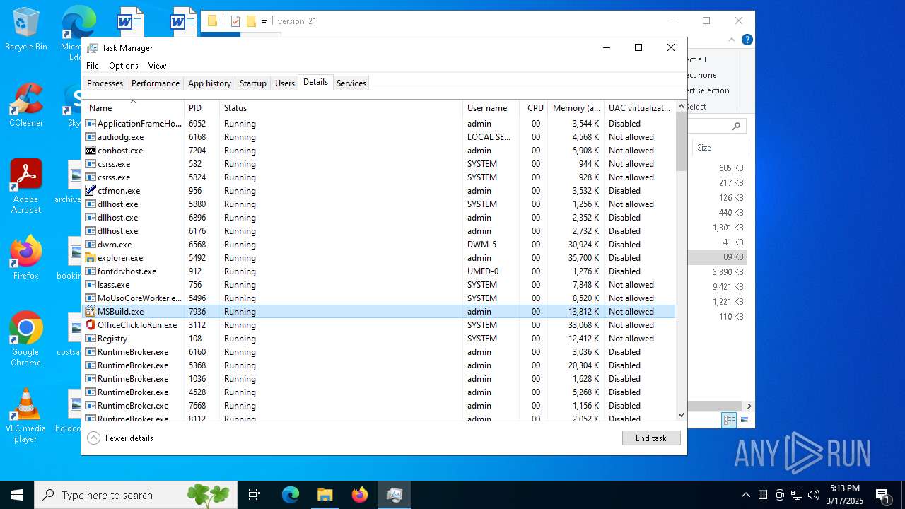Open CCleaner desktop shortcut
Image resolution: width=905 pixels, height=509 pixels.
26,105
